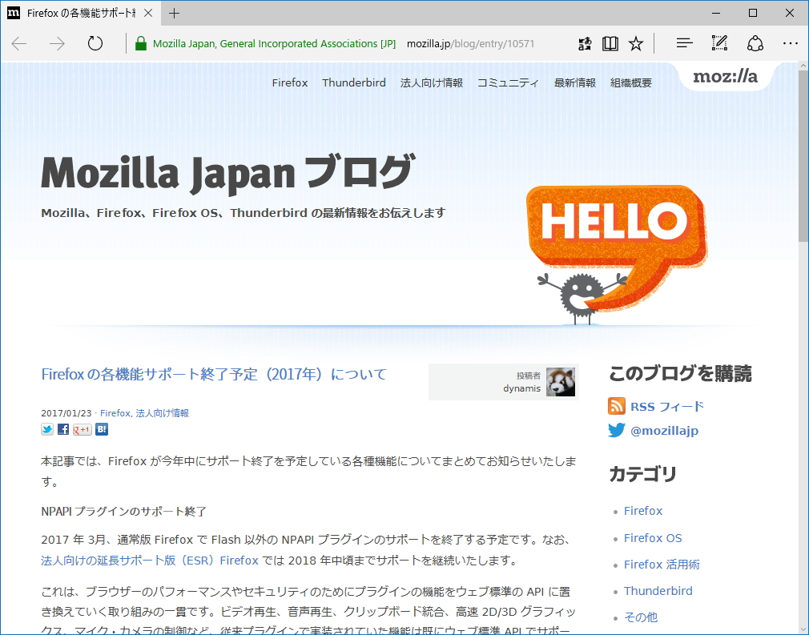Screen dimensions: 809x635
Task: View site security certificate details
Action: [140, 43]
